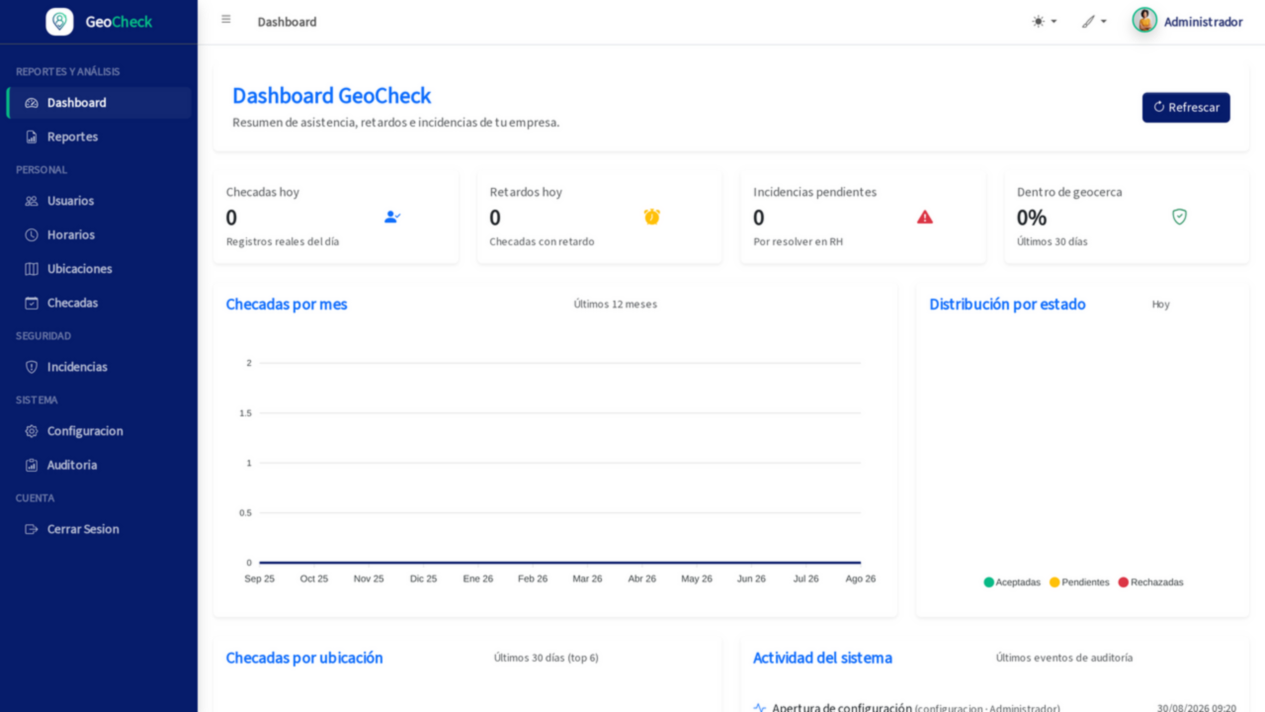Open the Administrador user menu
The width and height of the screenshot is (1265, 712).
[x=1188, y=22]
